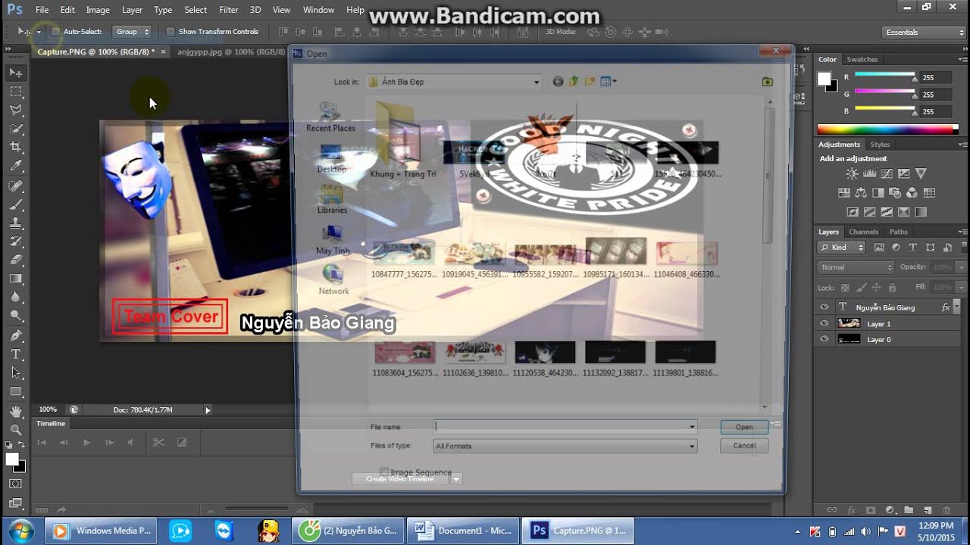
Task: Filter layers for type layers
Action: coord(912,248)
